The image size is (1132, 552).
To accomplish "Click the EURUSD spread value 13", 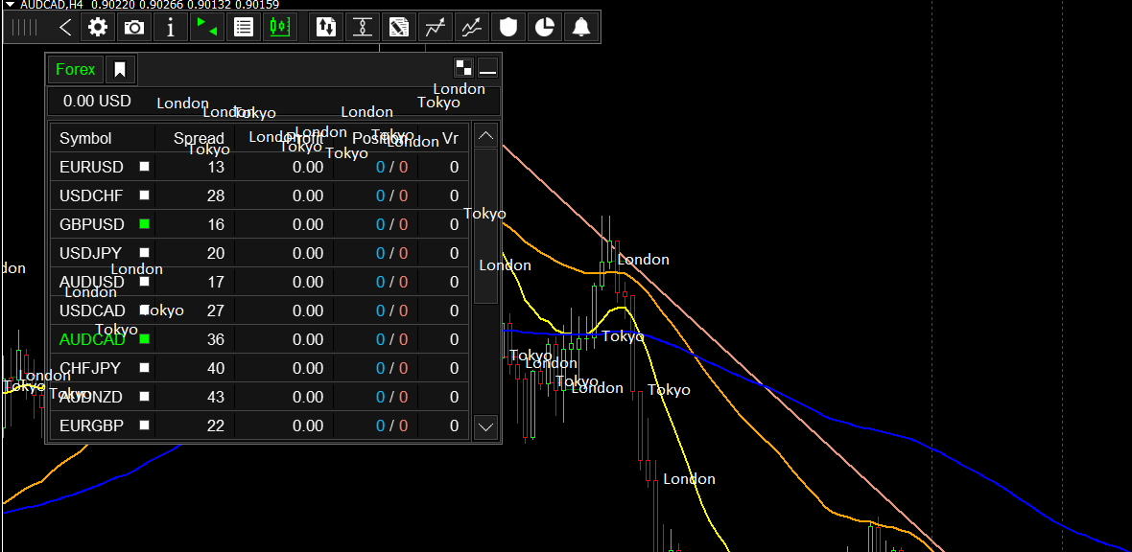I will pyautogui.click(x=216, y=168).
